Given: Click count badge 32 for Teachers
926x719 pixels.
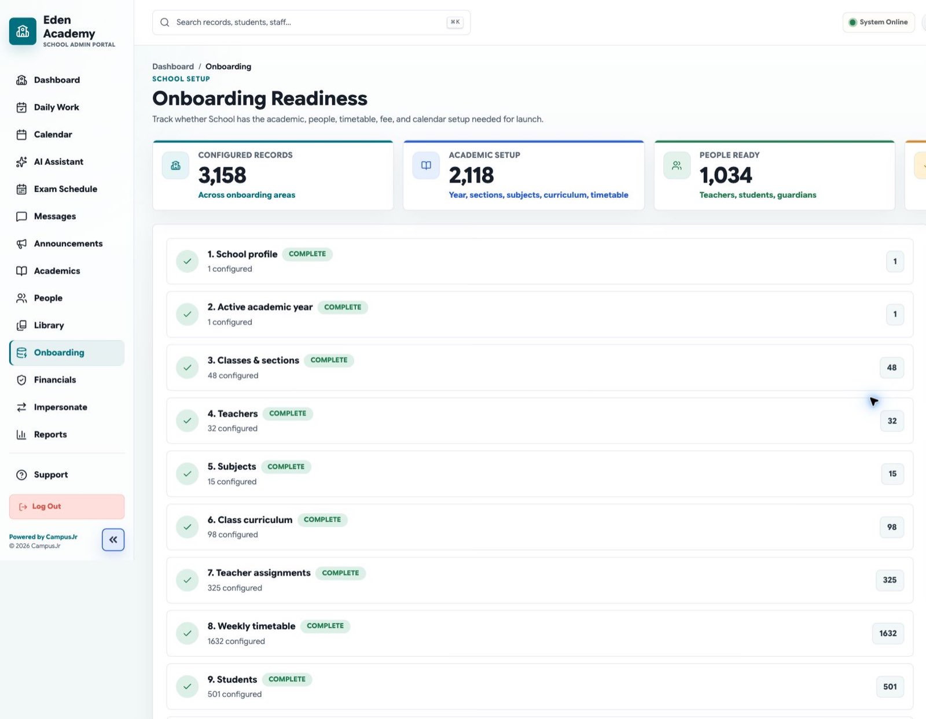Looking at the screenshot, I should pos(892,421).
